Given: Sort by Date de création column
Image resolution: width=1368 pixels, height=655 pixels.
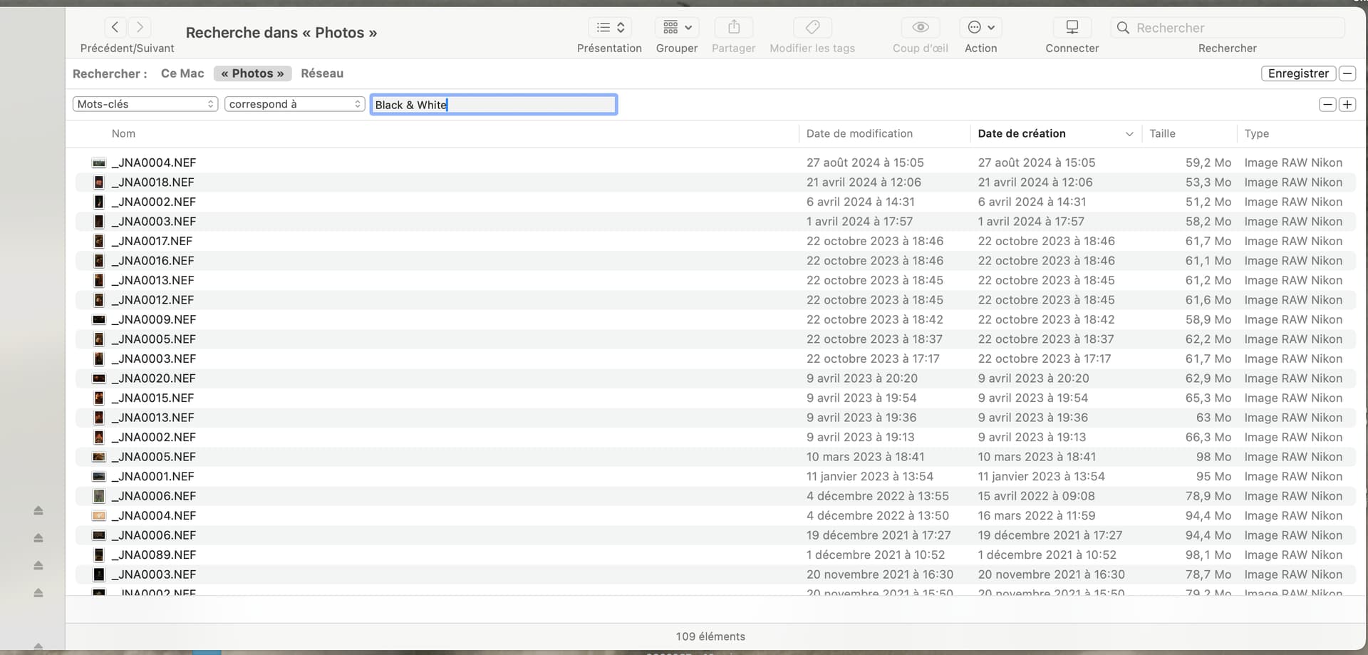Looking at the screenshot, I should point(1022,133).
